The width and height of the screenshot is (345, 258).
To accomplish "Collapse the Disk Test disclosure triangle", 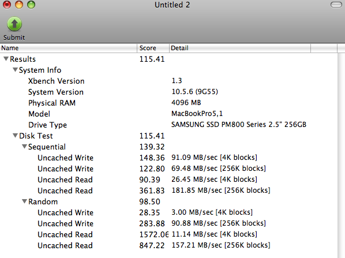I will pyautogui.click(x=15, y=136).
